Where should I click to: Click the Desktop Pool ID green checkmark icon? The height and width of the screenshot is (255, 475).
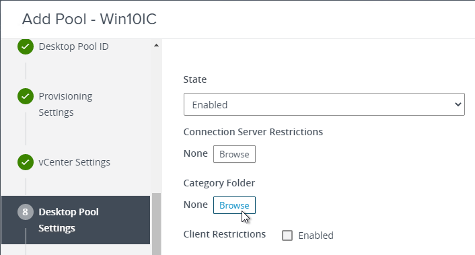[x=26, y=46]
